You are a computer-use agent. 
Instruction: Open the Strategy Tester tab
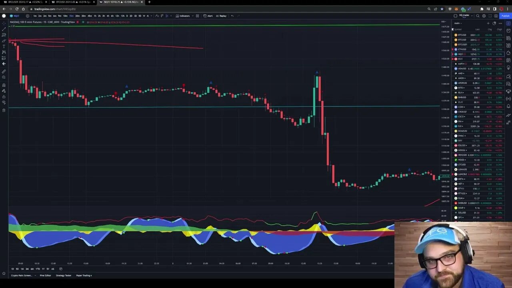coord(64,275)
